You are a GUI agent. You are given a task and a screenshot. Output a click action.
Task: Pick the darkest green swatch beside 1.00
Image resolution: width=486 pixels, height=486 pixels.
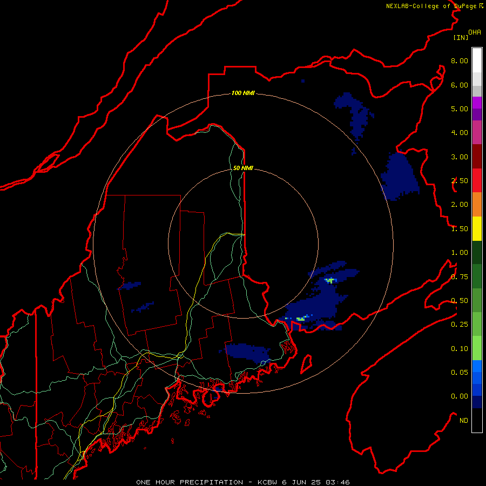477,252
